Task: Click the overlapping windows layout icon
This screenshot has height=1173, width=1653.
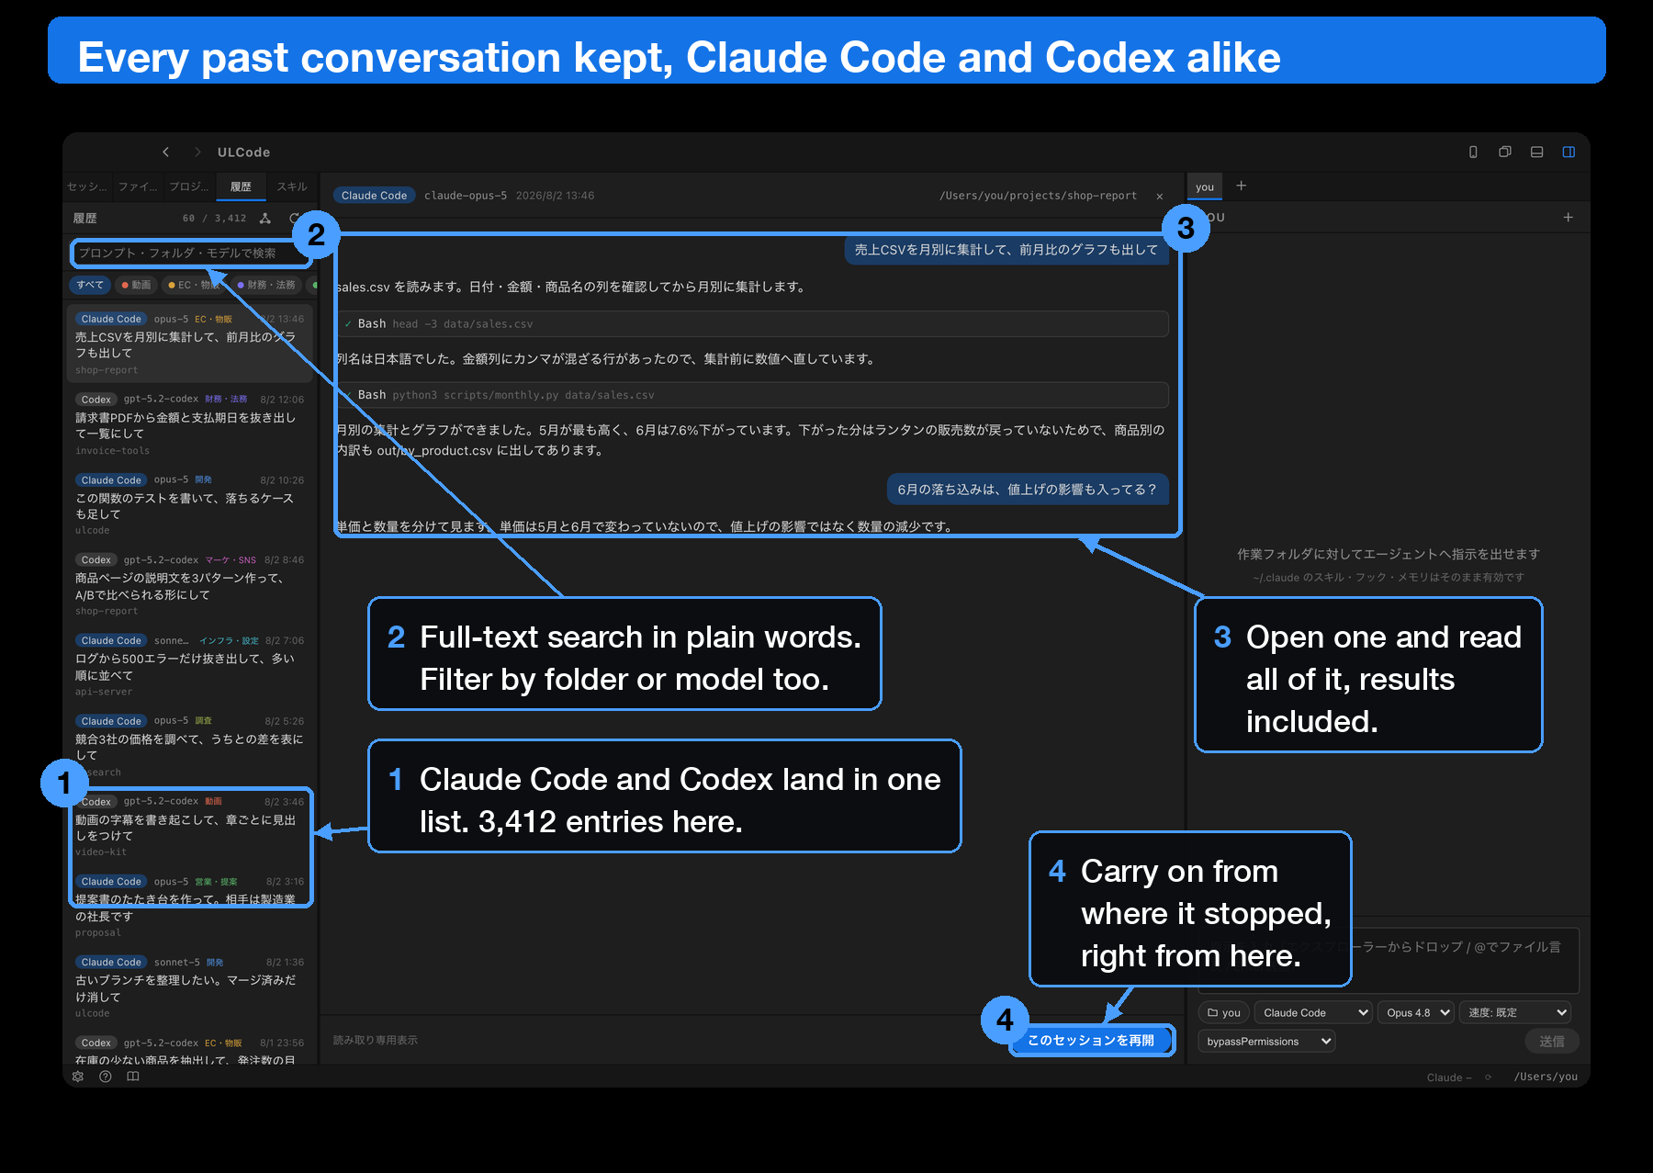Action: click(1505, 152)
